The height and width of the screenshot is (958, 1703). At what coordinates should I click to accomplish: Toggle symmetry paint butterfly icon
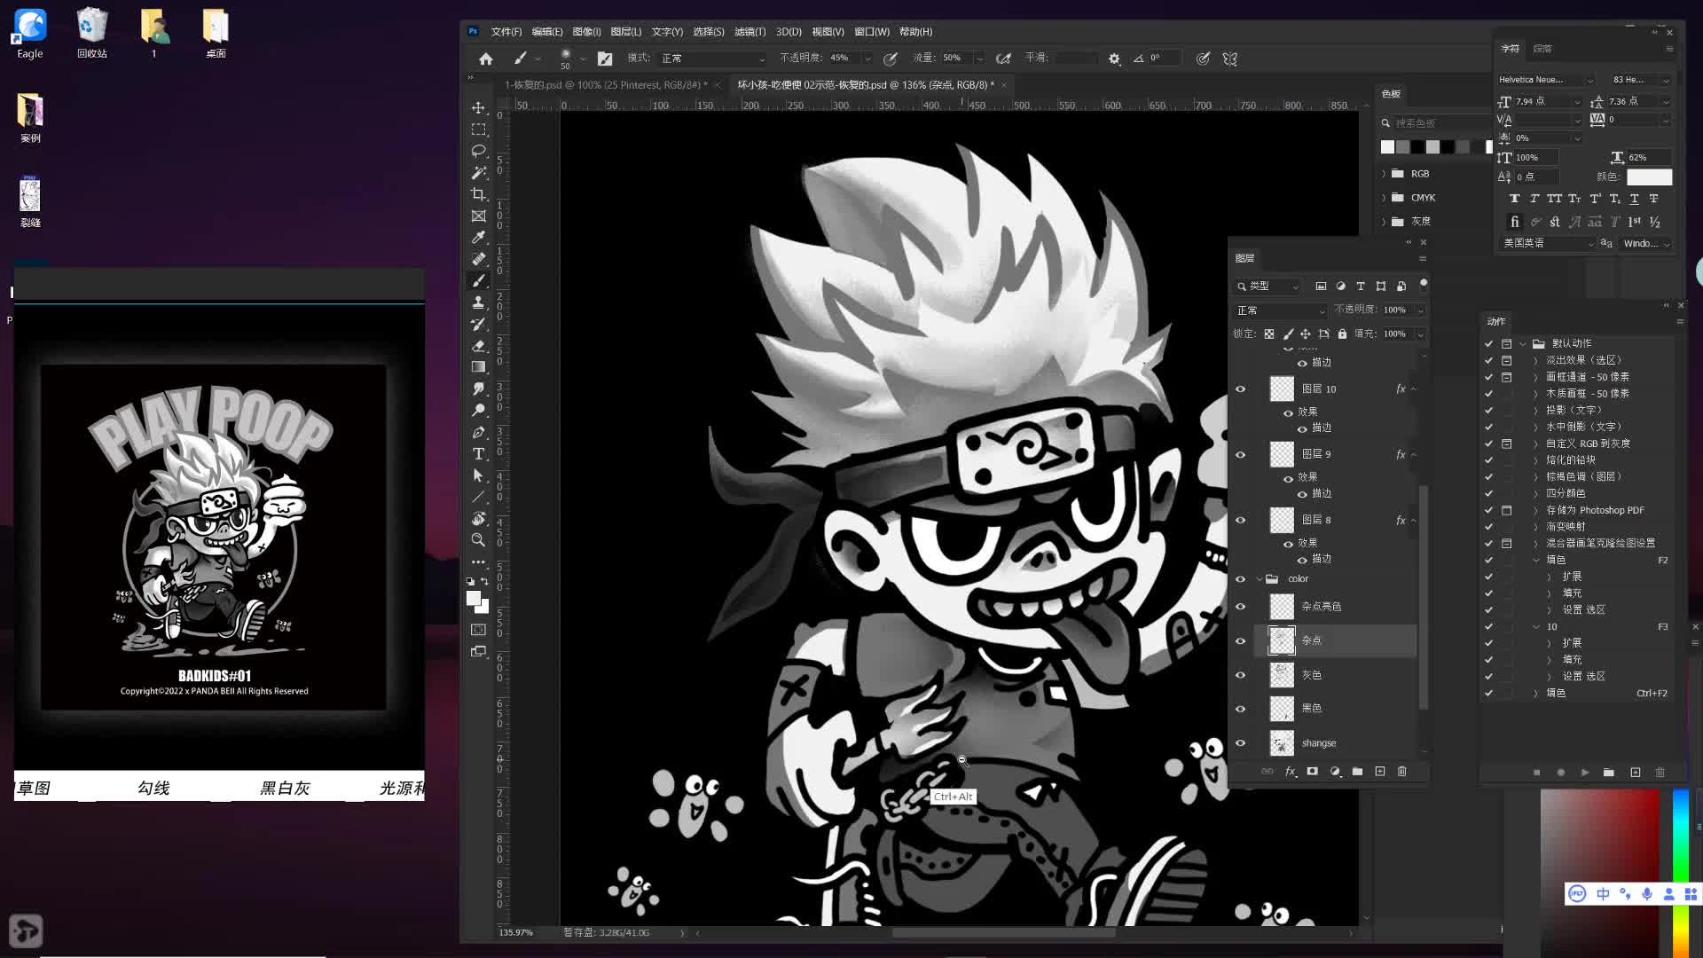1230,59
